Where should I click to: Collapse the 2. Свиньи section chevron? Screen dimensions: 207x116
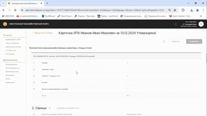coord(49,108)
